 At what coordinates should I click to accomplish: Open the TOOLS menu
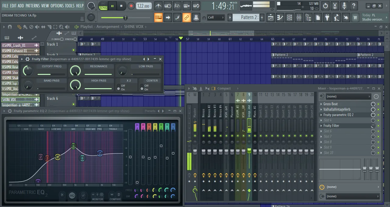[69, 6]
